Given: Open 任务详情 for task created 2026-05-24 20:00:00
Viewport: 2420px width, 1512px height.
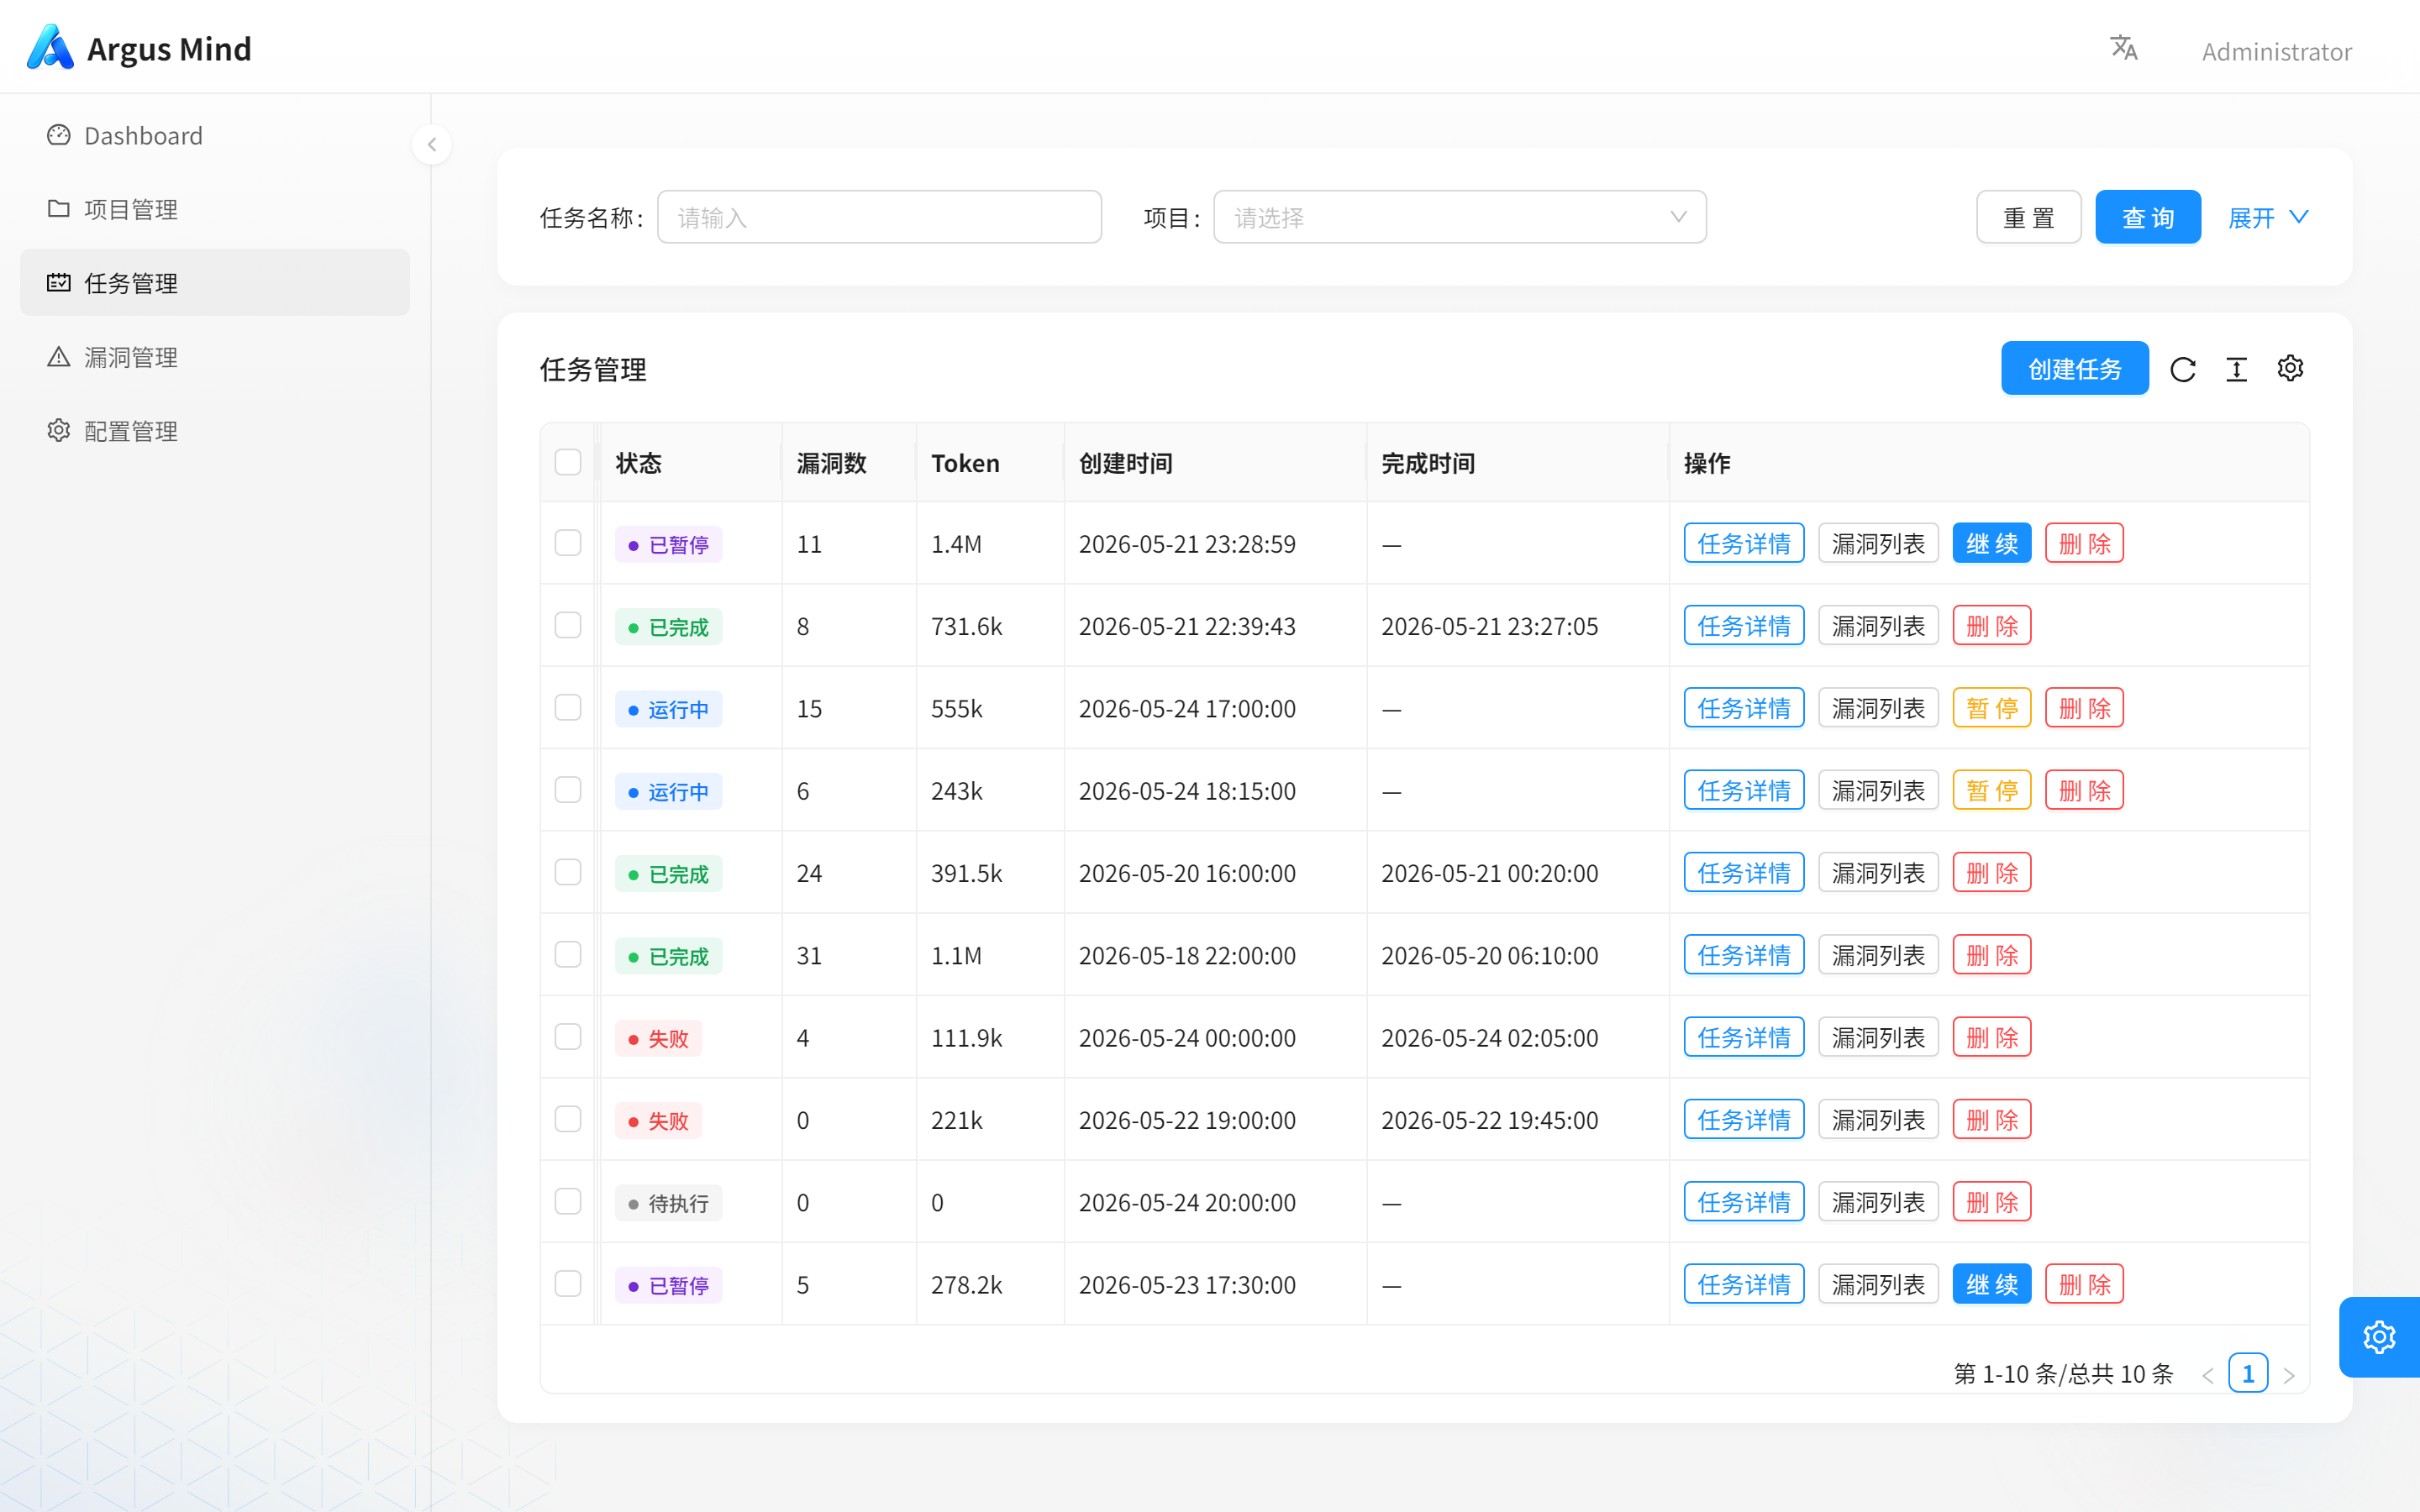Looking at the screenshot, I should (1744, 1202).
